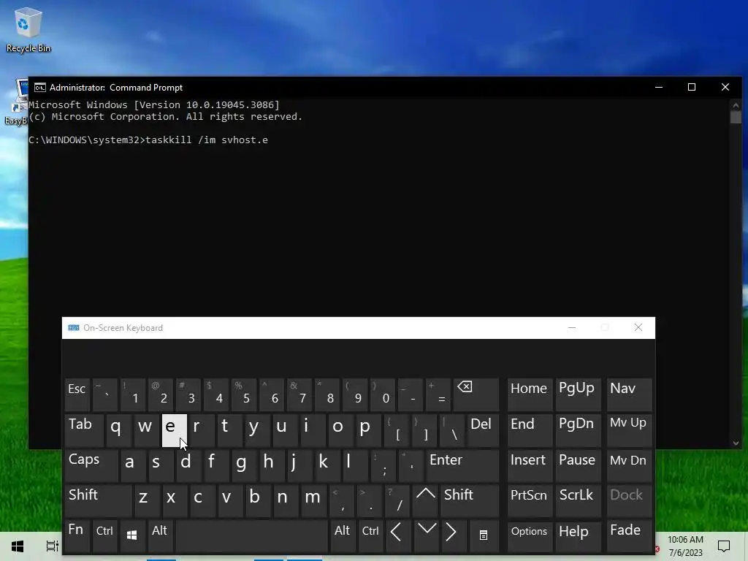Tap the down arrow key
The height and width of the screenshot is (561, 748).
[x=426, y=535]
